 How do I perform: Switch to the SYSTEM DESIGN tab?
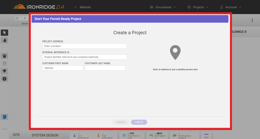pyautogui.click(x=45, y=135)
